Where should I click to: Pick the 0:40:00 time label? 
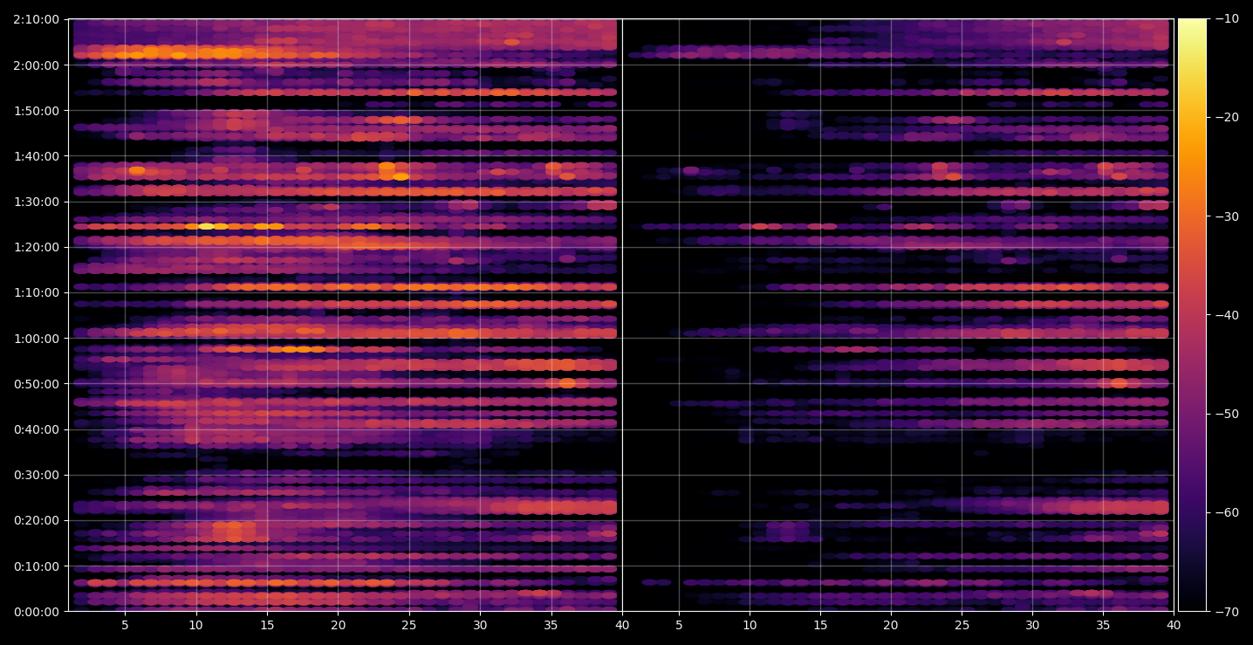37,429
